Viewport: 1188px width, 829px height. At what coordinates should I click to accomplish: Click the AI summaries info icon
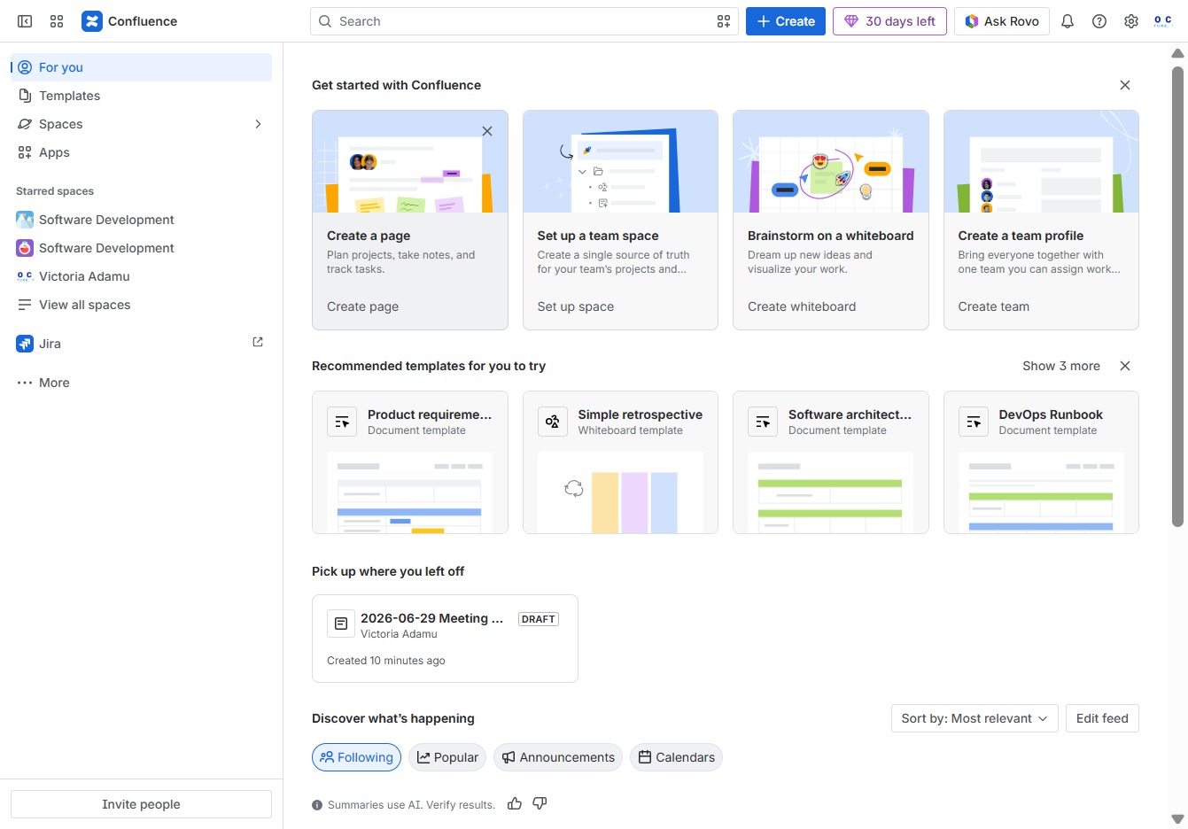point(317,805)
